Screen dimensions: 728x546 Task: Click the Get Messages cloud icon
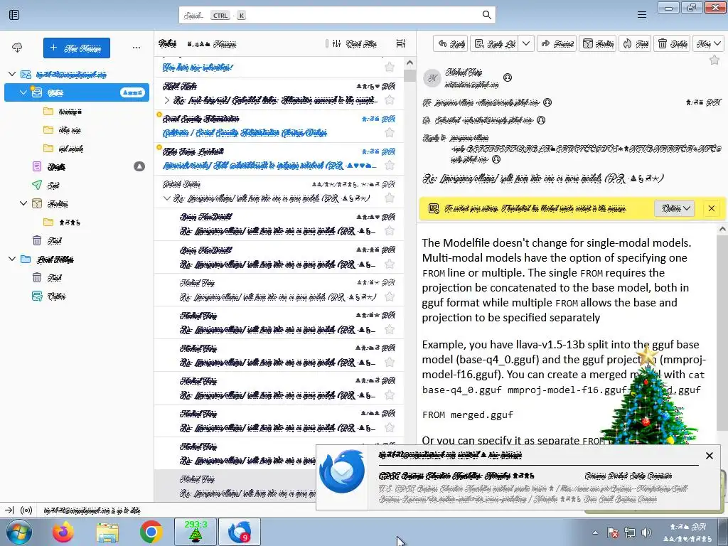[17, 48]
